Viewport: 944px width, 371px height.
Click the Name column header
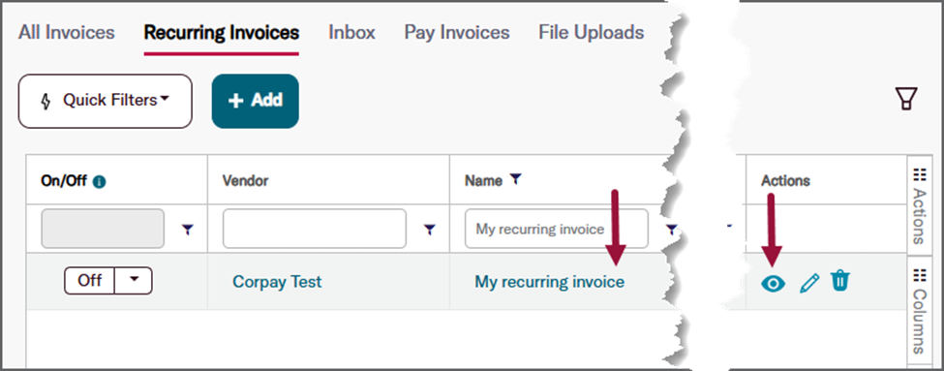click(483, 181)
